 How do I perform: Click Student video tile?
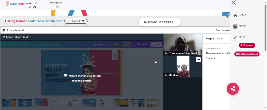tap(183, 67)
